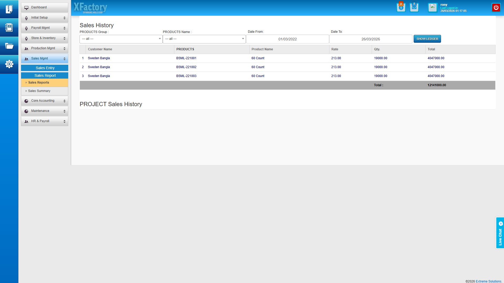
Task: Expand the Core Accounting menu
Action: pyautogui.click(x=45, y=101)
